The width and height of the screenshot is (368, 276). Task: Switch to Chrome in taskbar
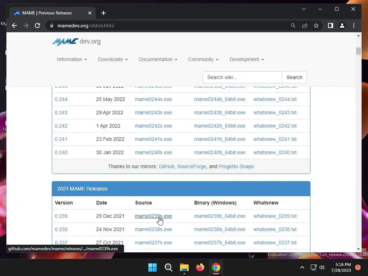[x=216, y=267]
